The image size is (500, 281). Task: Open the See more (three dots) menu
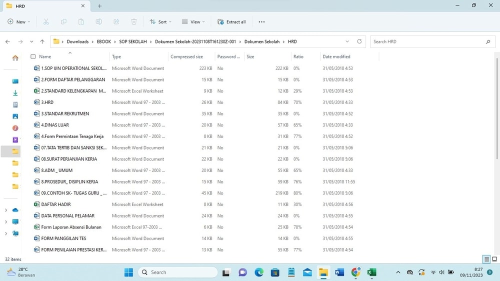click(261, 22)
